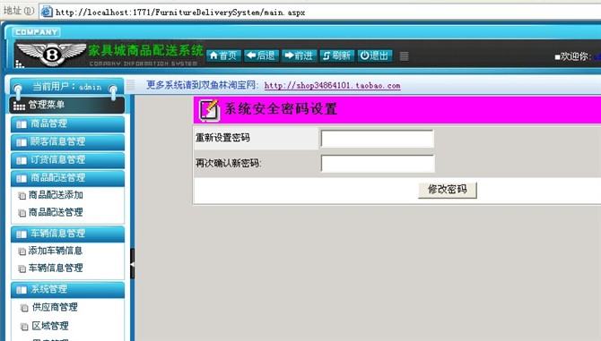Click the book icon on 商品管理
The width and height of the screenshot is (601, 341).
coord(22,124)
